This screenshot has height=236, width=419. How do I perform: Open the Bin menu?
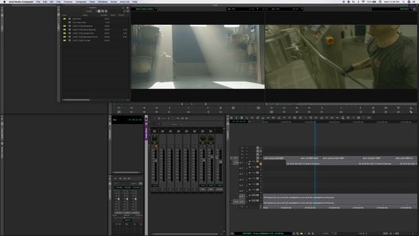52,1
